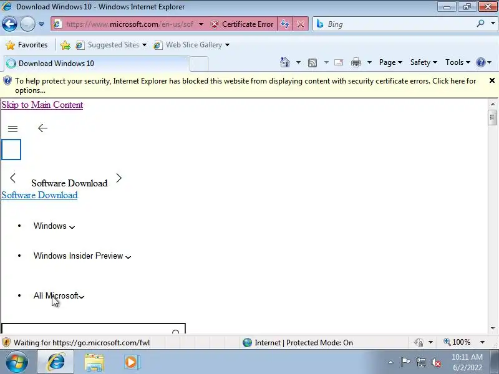Open the Help question mark menu
The height and width of the screenshot is (374, 499).
pos(484,62)
